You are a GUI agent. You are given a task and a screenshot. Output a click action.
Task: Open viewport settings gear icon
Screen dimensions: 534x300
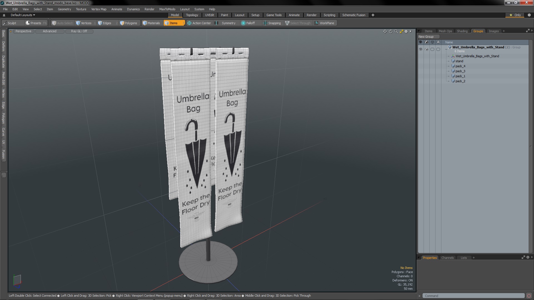pyautogui.click(x=406, y=31)
